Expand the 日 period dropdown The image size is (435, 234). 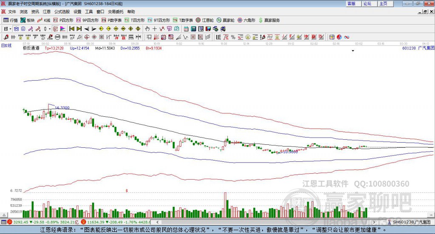[10, 29]
